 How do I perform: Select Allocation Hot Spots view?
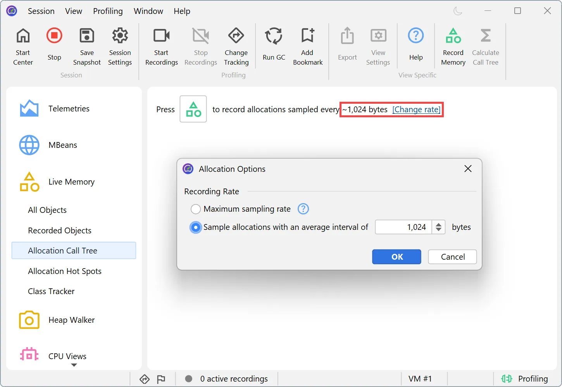[65, 271]
